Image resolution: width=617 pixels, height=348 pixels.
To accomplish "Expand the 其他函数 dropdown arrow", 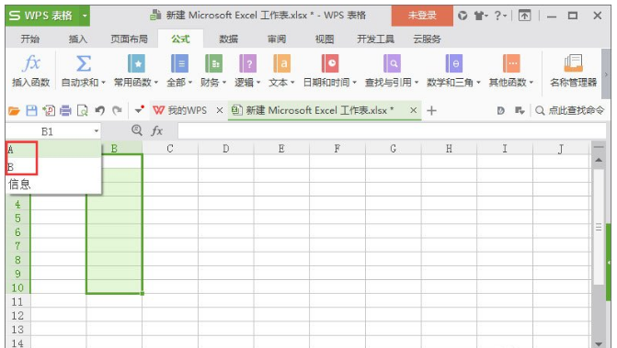I will click(x=531, y=83).
